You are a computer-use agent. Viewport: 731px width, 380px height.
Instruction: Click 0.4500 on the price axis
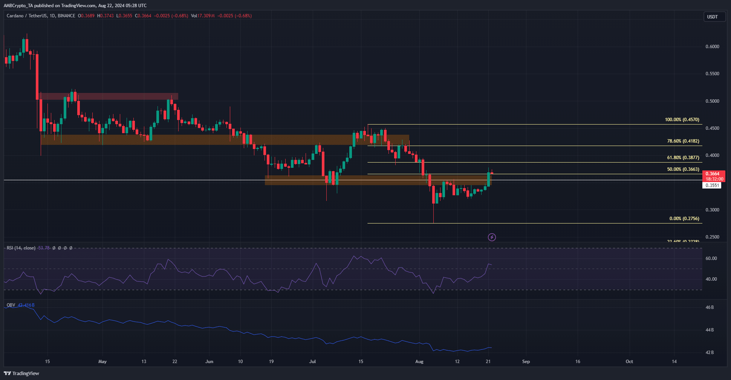point(712,128)
